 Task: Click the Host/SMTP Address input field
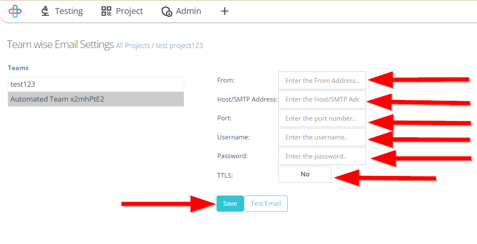click(x=322, y=99)
